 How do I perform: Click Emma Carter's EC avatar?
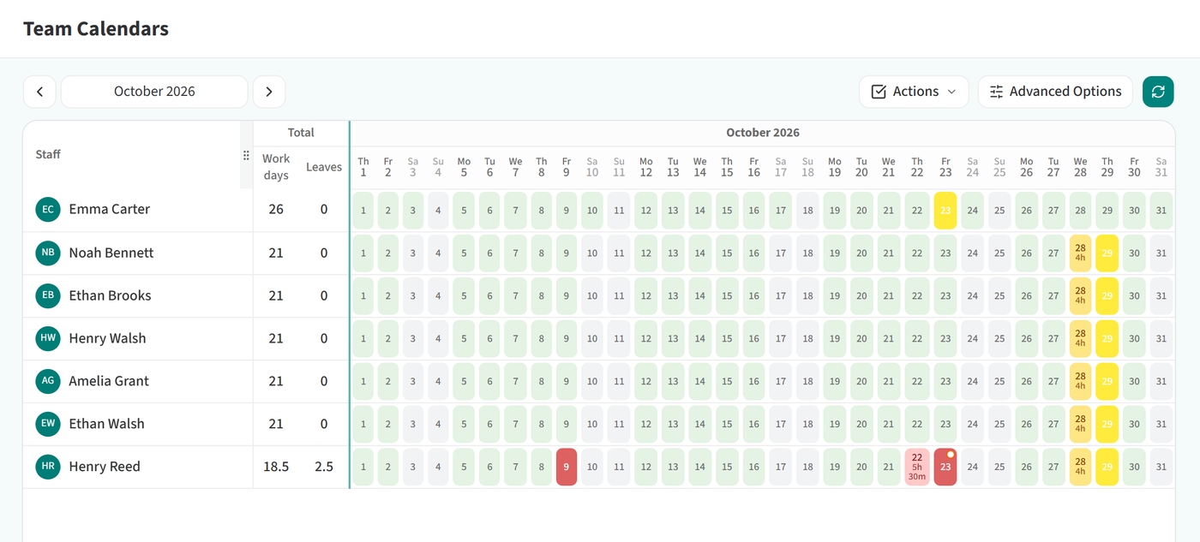pyautogui.click(x=48, y=209)
